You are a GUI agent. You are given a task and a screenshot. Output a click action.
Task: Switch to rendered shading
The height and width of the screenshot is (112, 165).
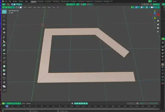click(x=156, y=7)
